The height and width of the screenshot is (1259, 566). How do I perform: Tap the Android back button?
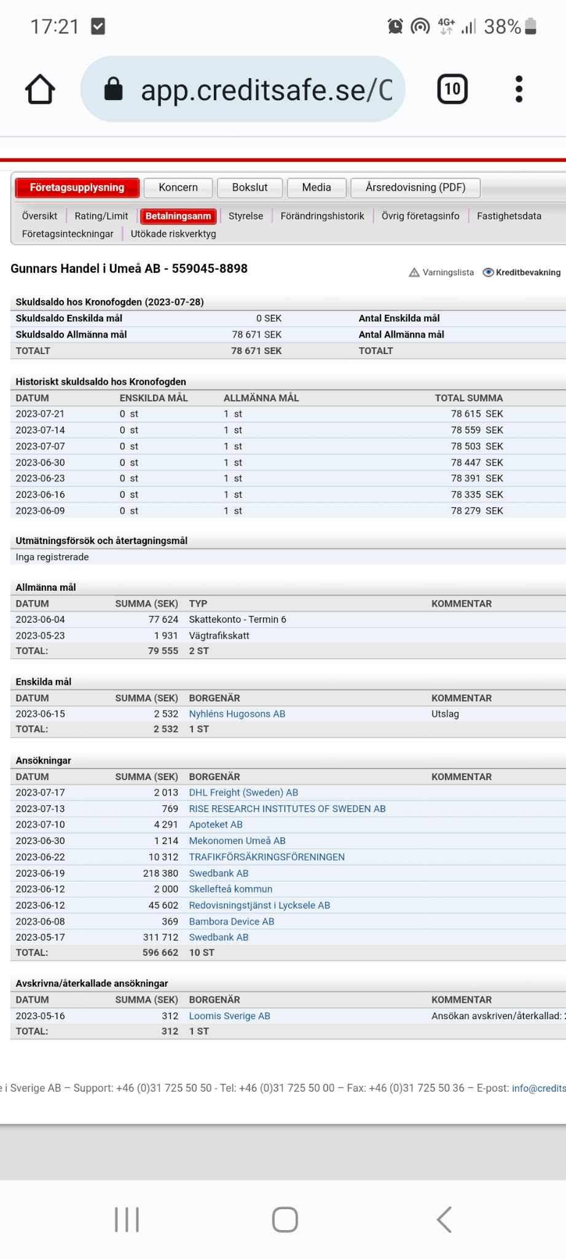pyautogui.click(x=444, y=1220)
